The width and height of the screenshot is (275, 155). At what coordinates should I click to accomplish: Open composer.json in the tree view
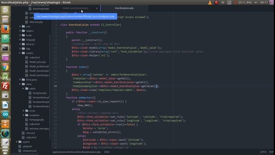pos(30,151)
